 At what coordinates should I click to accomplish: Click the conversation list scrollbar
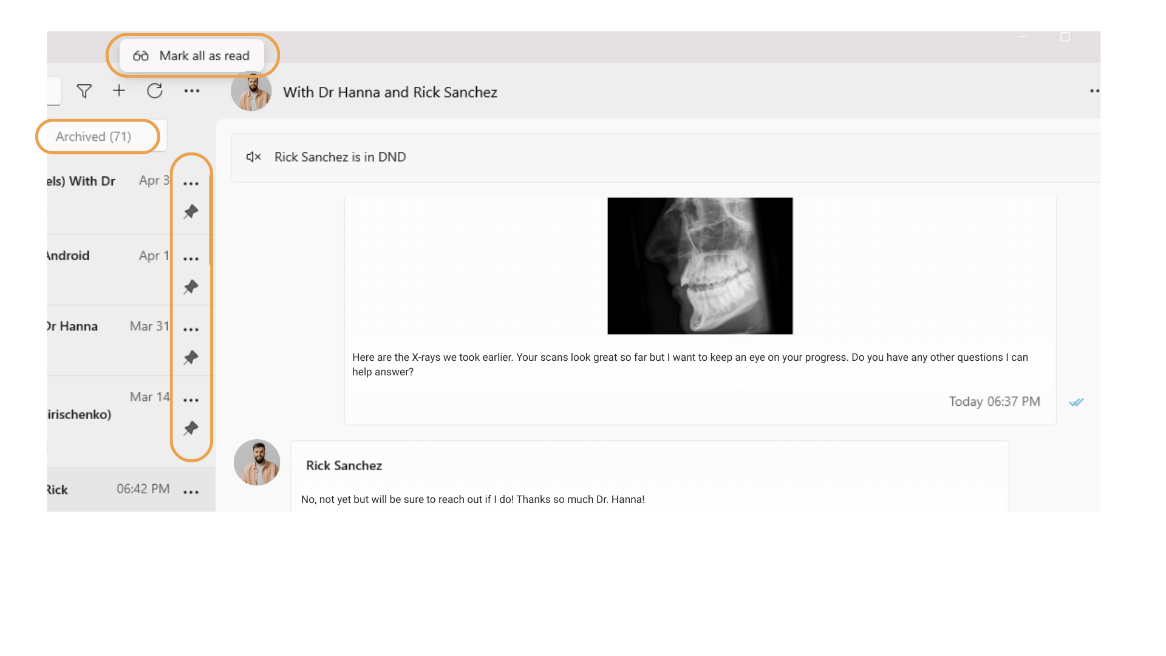coord(211,220)
